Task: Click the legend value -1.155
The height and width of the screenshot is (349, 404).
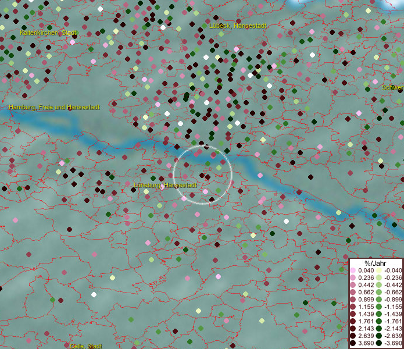Action: [x=393, y=307]
